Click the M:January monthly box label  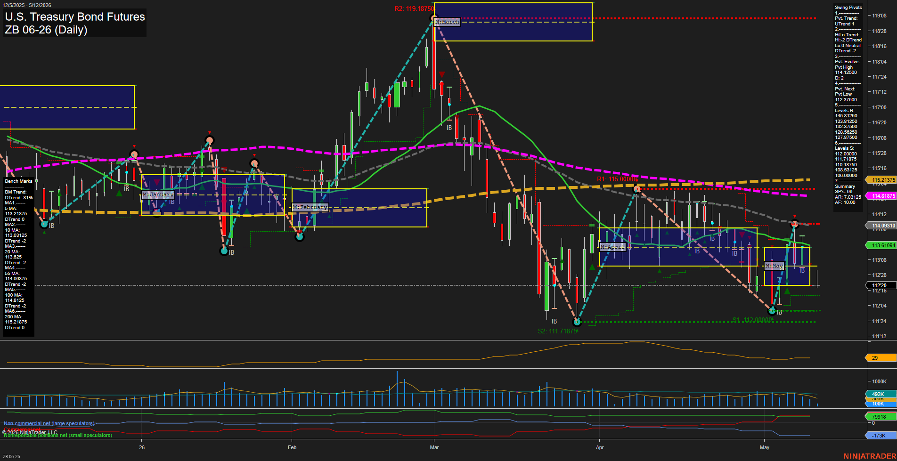(x=158, y=194)
